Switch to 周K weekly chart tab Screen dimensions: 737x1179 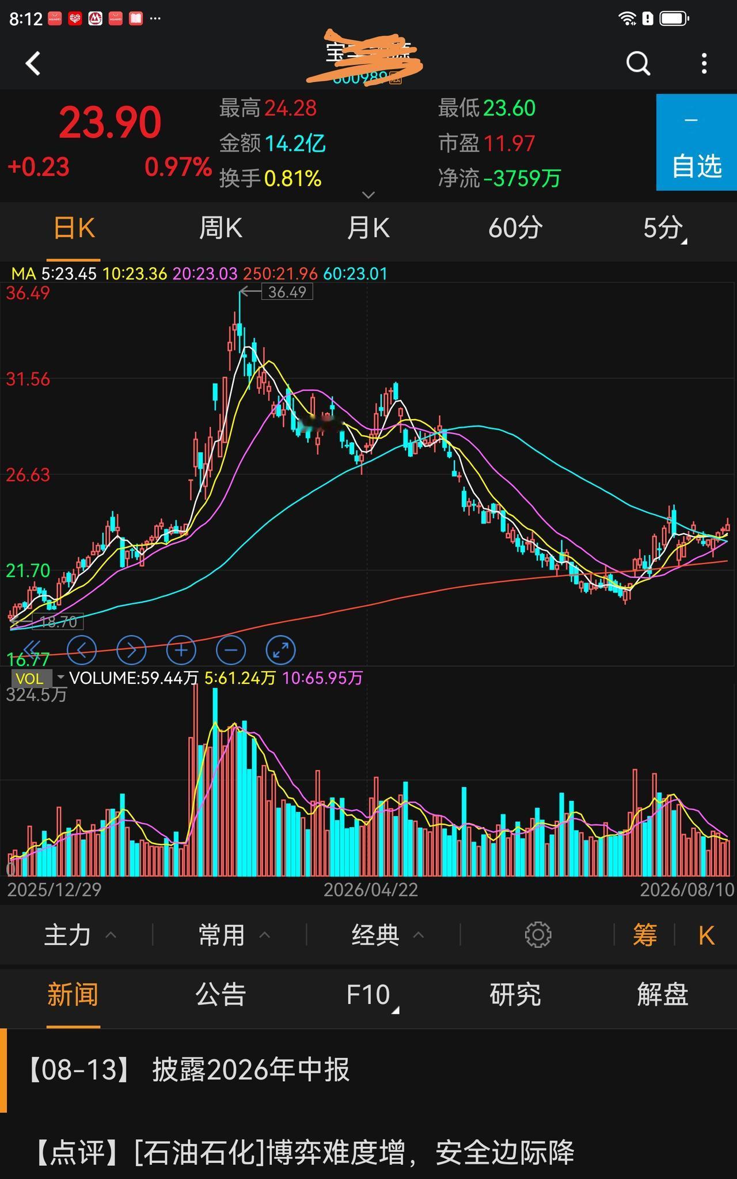(x=221, y=228)
